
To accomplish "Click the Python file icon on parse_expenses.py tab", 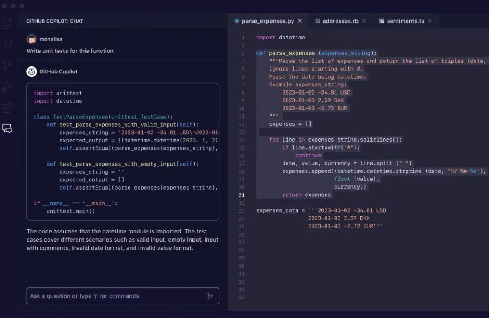I will tap(236, 21).
